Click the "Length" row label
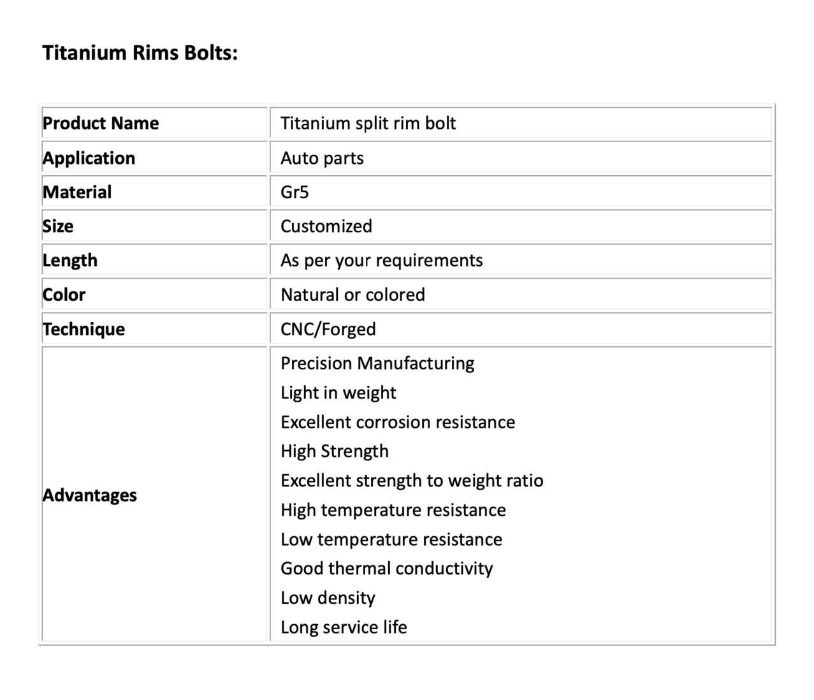This screenshot has width=814, height=700. tap(70, 260)
